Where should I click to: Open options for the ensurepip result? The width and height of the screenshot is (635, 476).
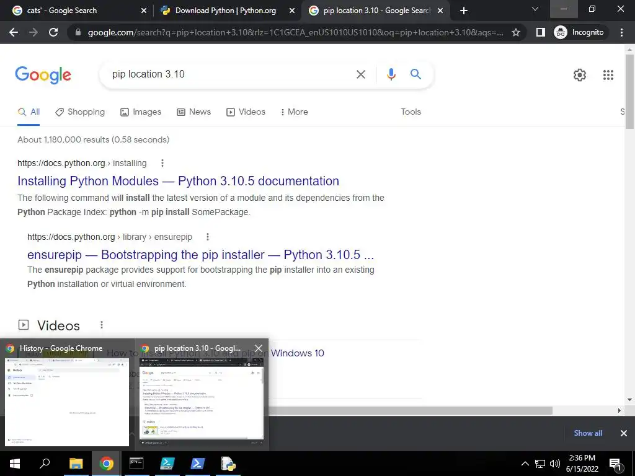[x=208, y=237]
